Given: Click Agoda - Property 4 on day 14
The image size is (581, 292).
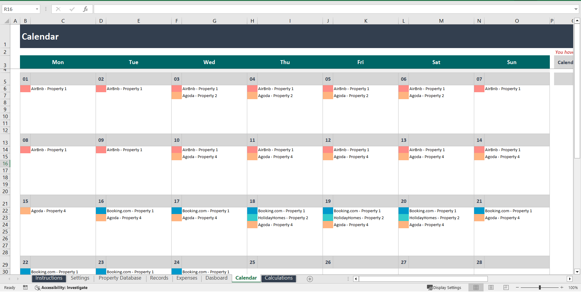Looking at the screenshot, I should coord(502,157).
